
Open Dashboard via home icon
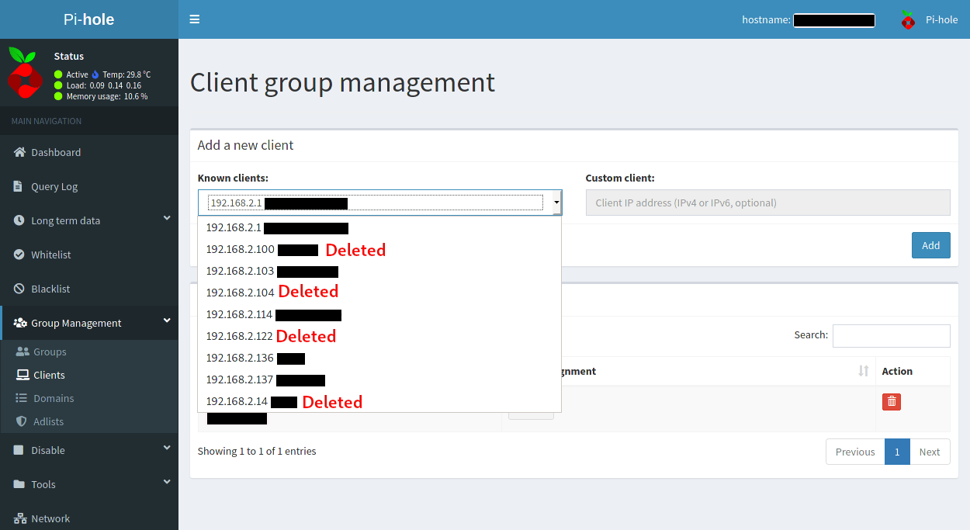coord(20,152)
